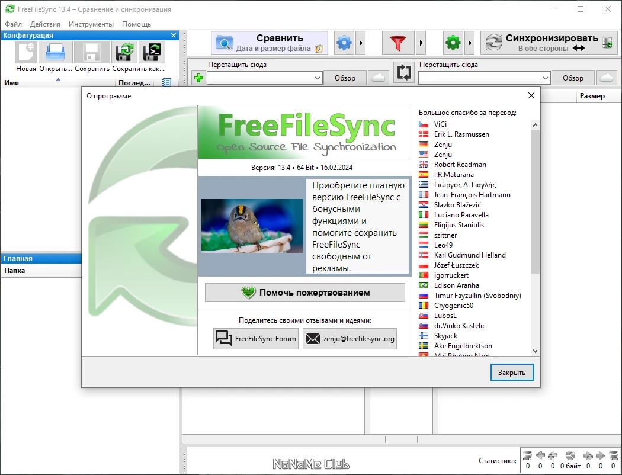Select Karl Gudmund Helland entry
This screenshot has height=475, width=622.
click(x=470, y=255)
